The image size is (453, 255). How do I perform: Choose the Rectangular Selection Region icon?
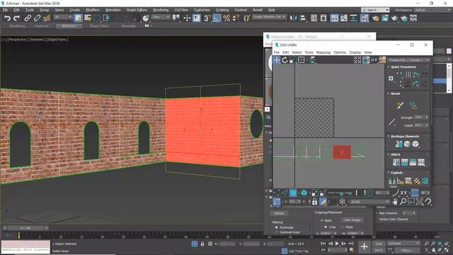pos(97,18)
